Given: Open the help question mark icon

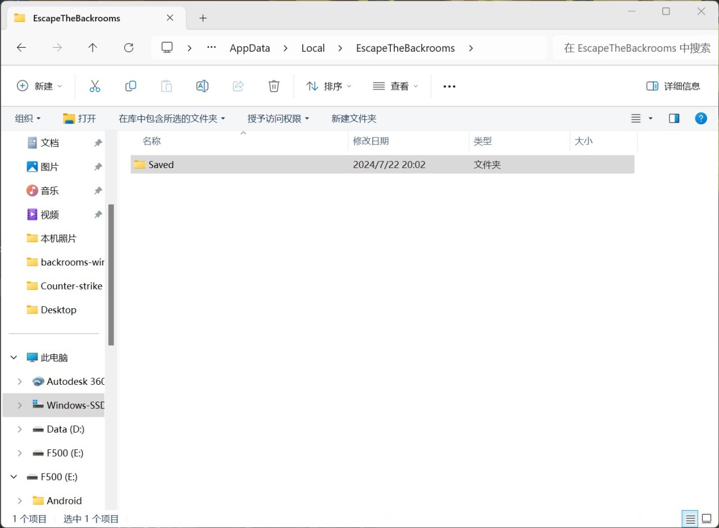Looking at the screenshot, I should click(x=701, y=119).
